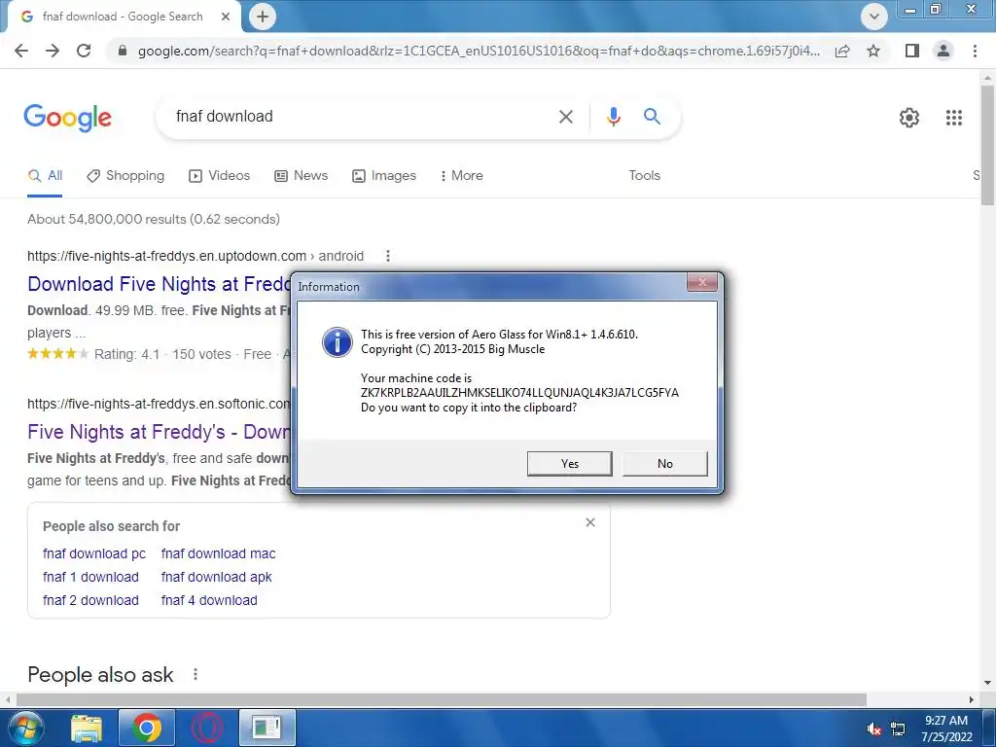996x747 pixels.
Task: Dismiss the People also search for box
Action: click(590, 522)
